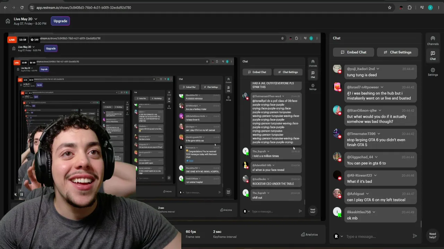444x249 pixels.
Task: Select the Chat sidebar icon
Action: pos(433,55)
